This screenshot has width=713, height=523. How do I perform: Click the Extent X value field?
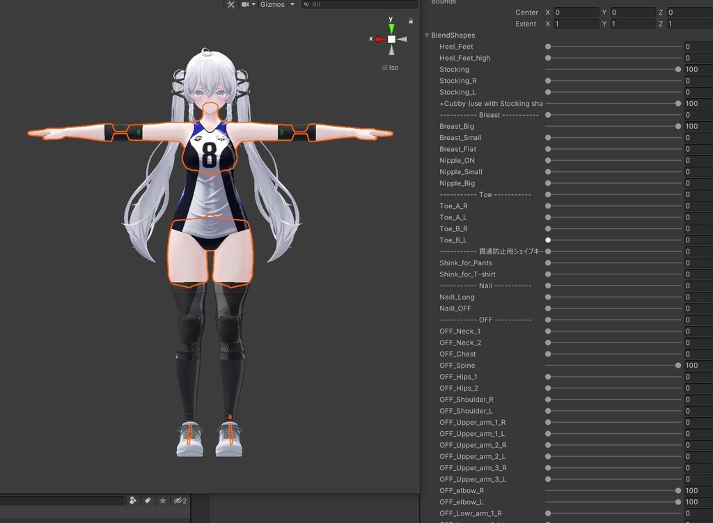pyautogui.click(x=576, y=24)
